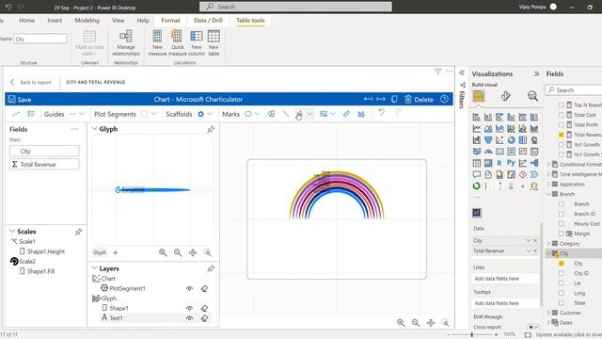Open the Format visual paintbrush tab
The image size is (602, 339).
[506, 96]
